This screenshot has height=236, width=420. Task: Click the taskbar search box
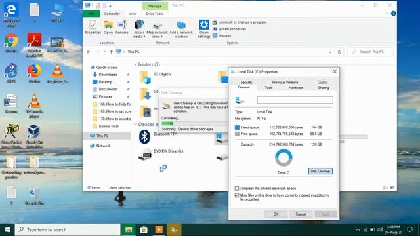click(x=68, y=230)
